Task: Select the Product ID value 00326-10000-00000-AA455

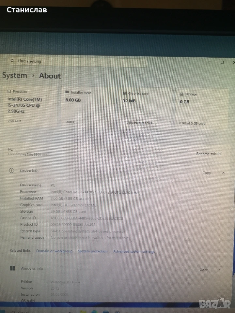Action: pos(73,225)
